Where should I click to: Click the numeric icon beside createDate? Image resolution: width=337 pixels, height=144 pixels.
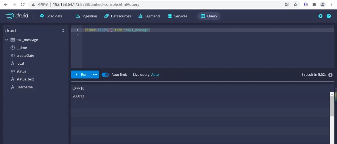point(13,55)
